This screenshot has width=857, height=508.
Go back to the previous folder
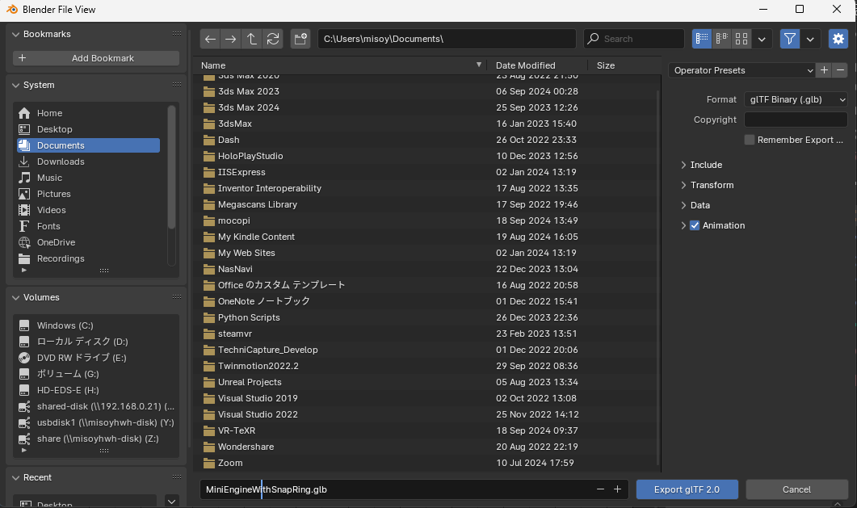pyautogui.click(x=210, y=39)
